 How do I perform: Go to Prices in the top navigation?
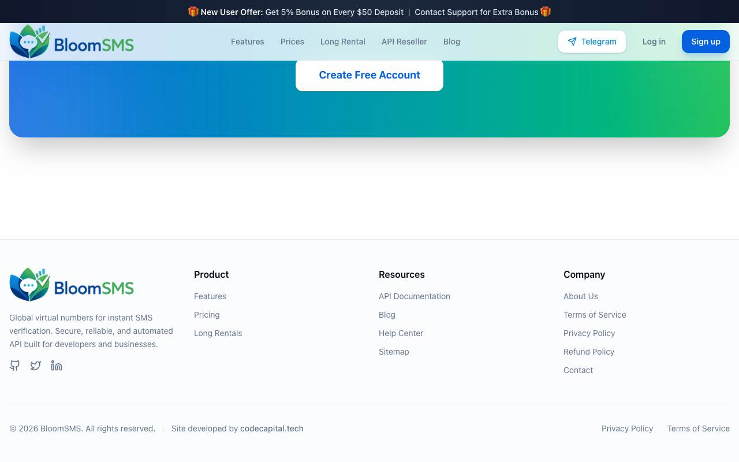click(292, 42)
